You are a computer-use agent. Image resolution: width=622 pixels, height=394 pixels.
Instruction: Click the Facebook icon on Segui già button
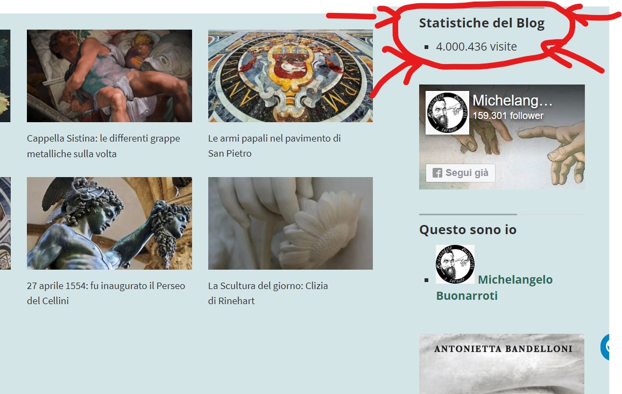click(437, 173)
